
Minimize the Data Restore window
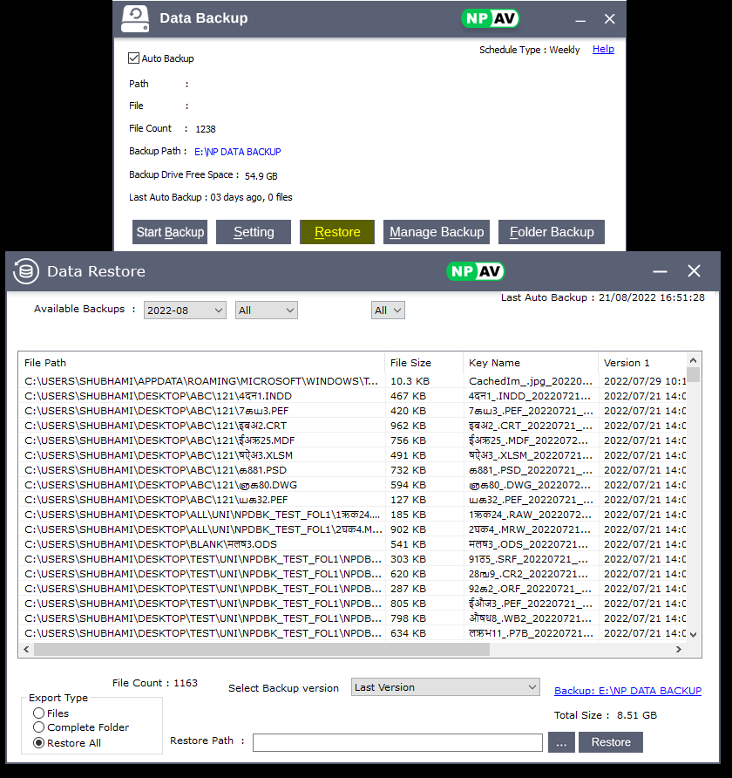click(661, 271)
